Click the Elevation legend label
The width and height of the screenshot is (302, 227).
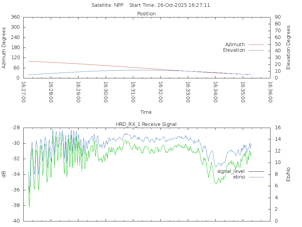click(x=234, y=50)
